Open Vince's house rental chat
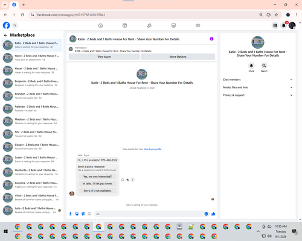The image size is (302, 241). [x=32, y=198]
